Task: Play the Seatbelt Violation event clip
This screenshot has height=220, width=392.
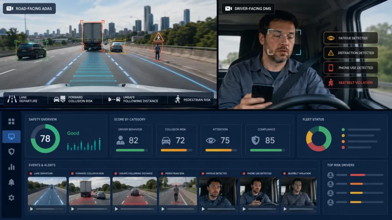Action: [x=285, y=209]
